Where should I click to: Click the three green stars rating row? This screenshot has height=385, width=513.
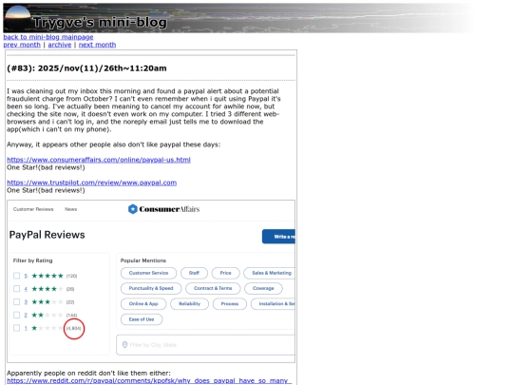[x=47, y=302]
